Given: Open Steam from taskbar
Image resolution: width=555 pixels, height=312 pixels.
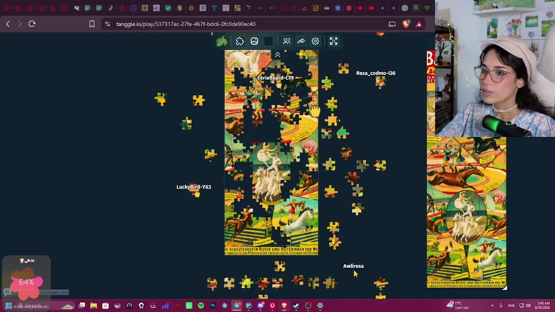Looking at the screenshot, I should click(x=296, y=305).
